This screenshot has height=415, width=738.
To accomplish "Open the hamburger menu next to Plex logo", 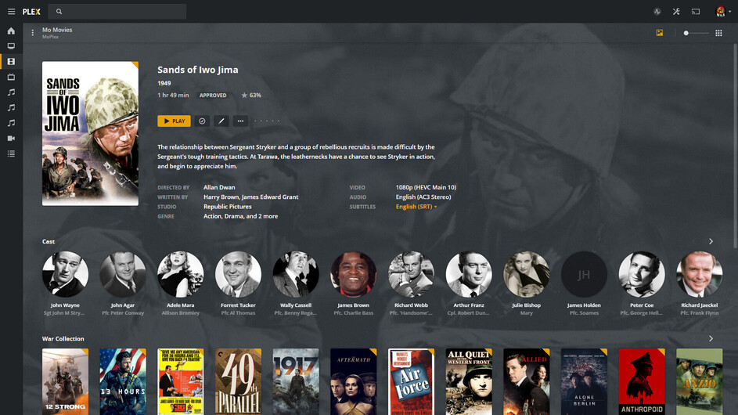I will click(x=11, y=11).
